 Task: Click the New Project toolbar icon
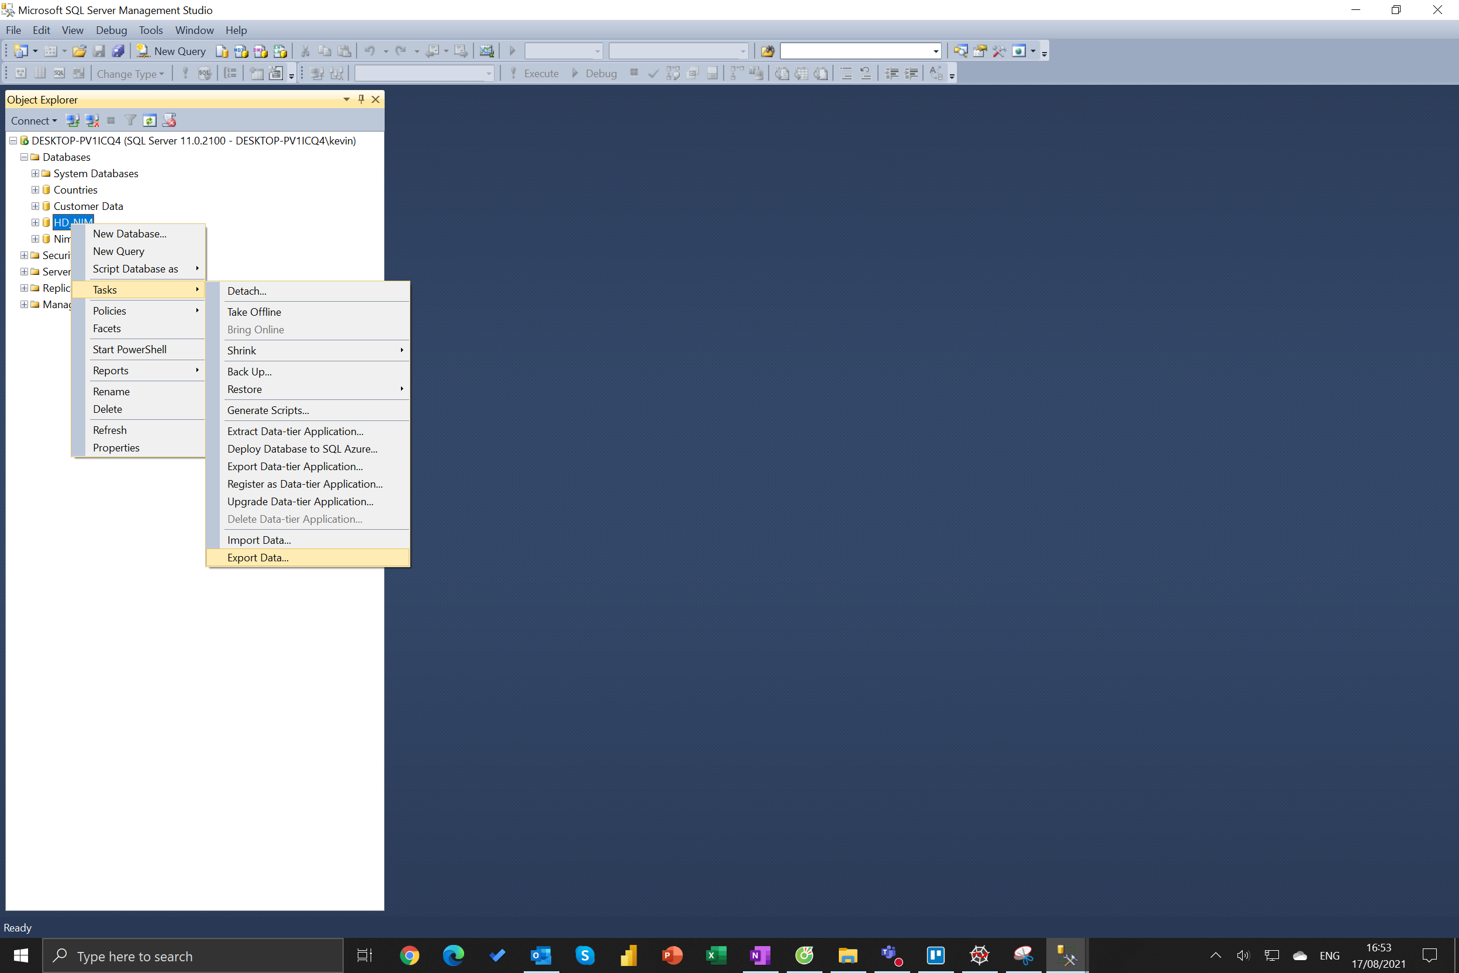point(20,51)
